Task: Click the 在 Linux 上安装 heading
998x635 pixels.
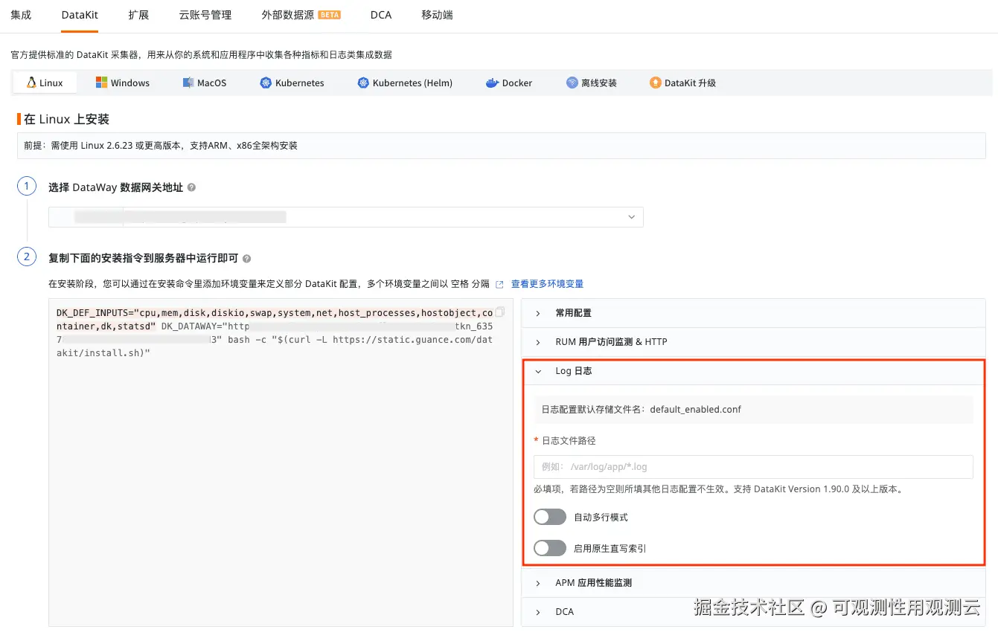Action: pos(67,119)
